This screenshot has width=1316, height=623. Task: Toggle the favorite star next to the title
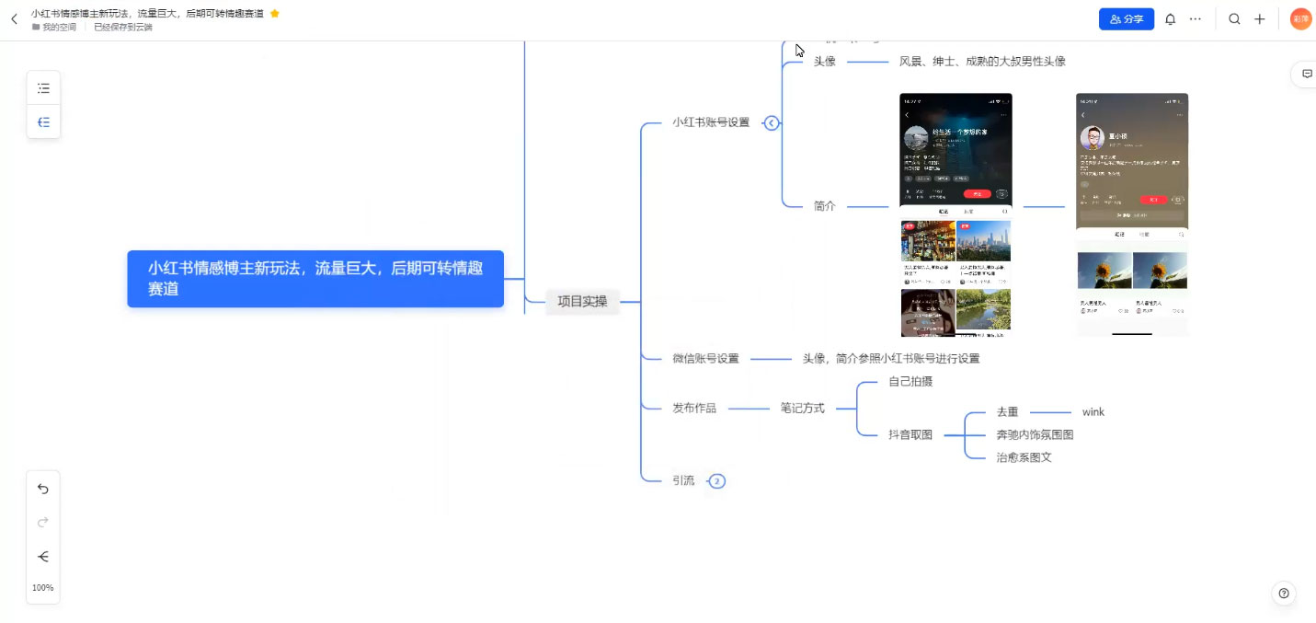pos(273,14)
